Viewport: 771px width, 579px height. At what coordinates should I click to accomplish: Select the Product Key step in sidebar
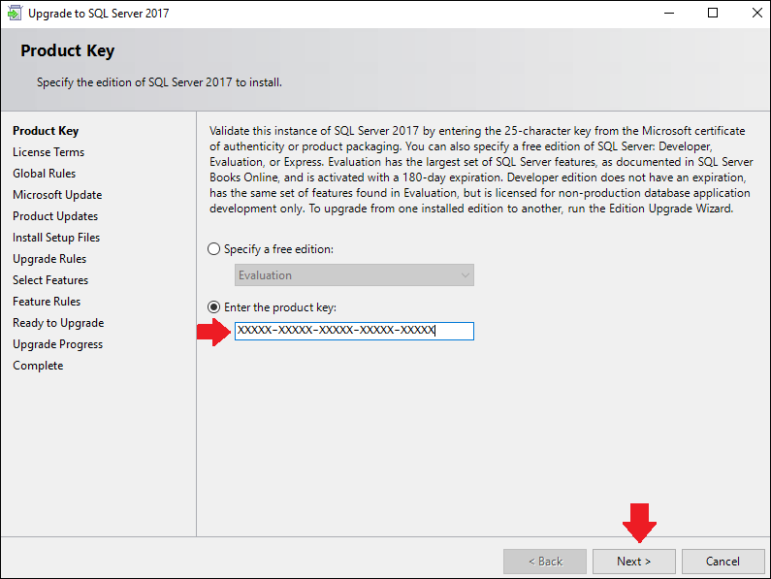click(x=46, y=131)
